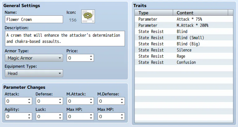238x127 pixels.
Task: Increase the Max MP value
Action: (x=122, y=115)
